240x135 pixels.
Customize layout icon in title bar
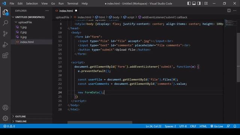point(206,3)
